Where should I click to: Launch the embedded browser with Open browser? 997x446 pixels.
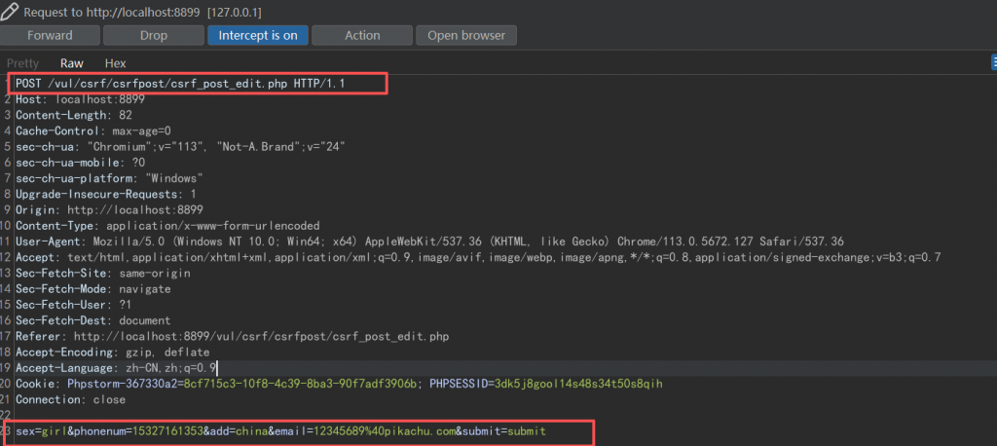pyautogui.click(x=466, y=35)
